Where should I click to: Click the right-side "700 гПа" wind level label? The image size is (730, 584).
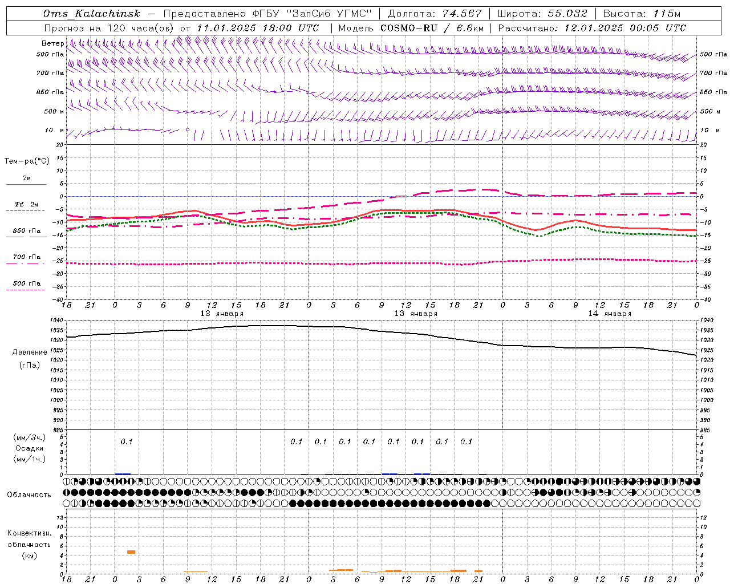pyautogui.click(x=713, y=73)
